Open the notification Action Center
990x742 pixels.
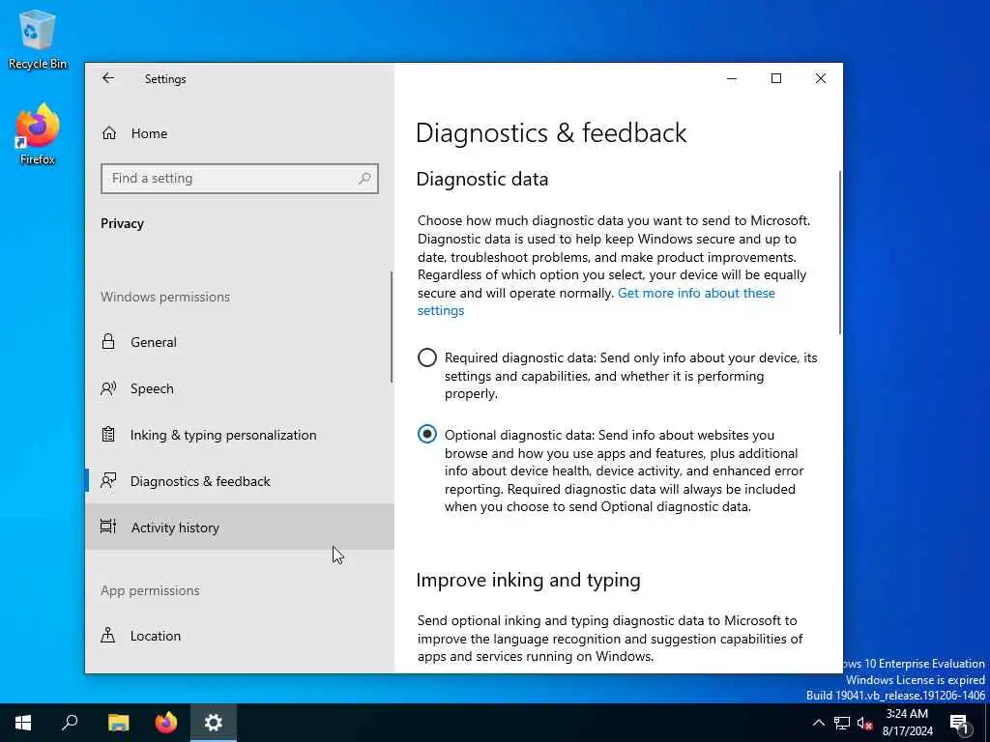pos(960,723)
